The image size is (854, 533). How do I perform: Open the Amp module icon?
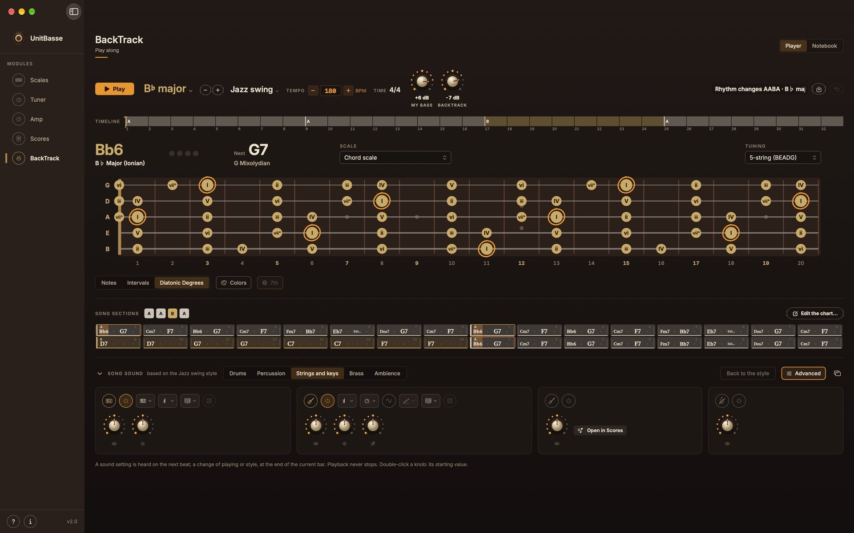pos(19,119)
